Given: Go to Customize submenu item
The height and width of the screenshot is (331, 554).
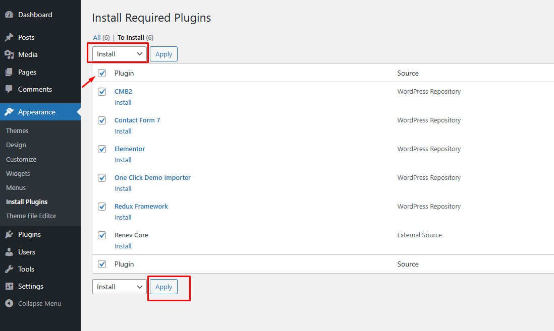Looking at the screenshot, I should 21,160.
